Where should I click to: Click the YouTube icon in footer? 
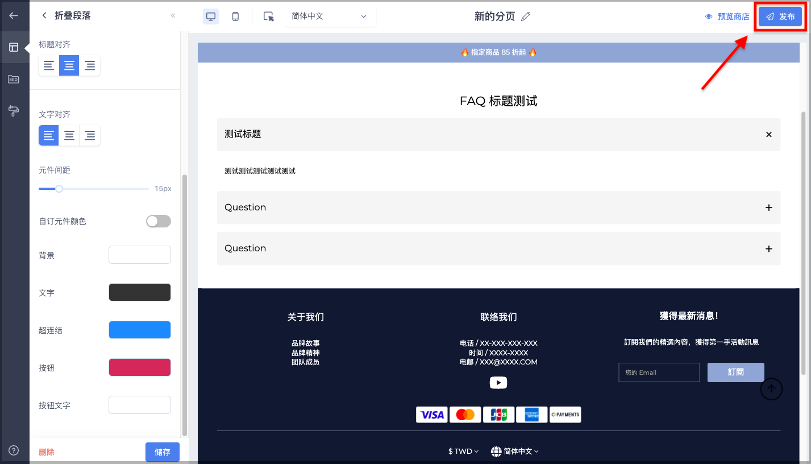[498, 383]
